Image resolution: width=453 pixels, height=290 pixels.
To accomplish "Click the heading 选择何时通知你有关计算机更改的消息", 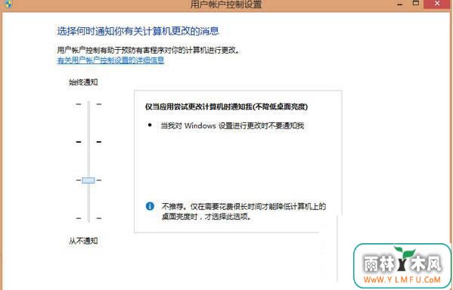I will pos(138,31).
